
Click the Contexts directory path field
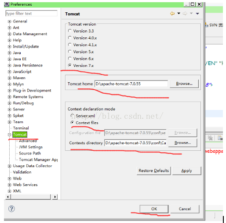click(135, 143)
